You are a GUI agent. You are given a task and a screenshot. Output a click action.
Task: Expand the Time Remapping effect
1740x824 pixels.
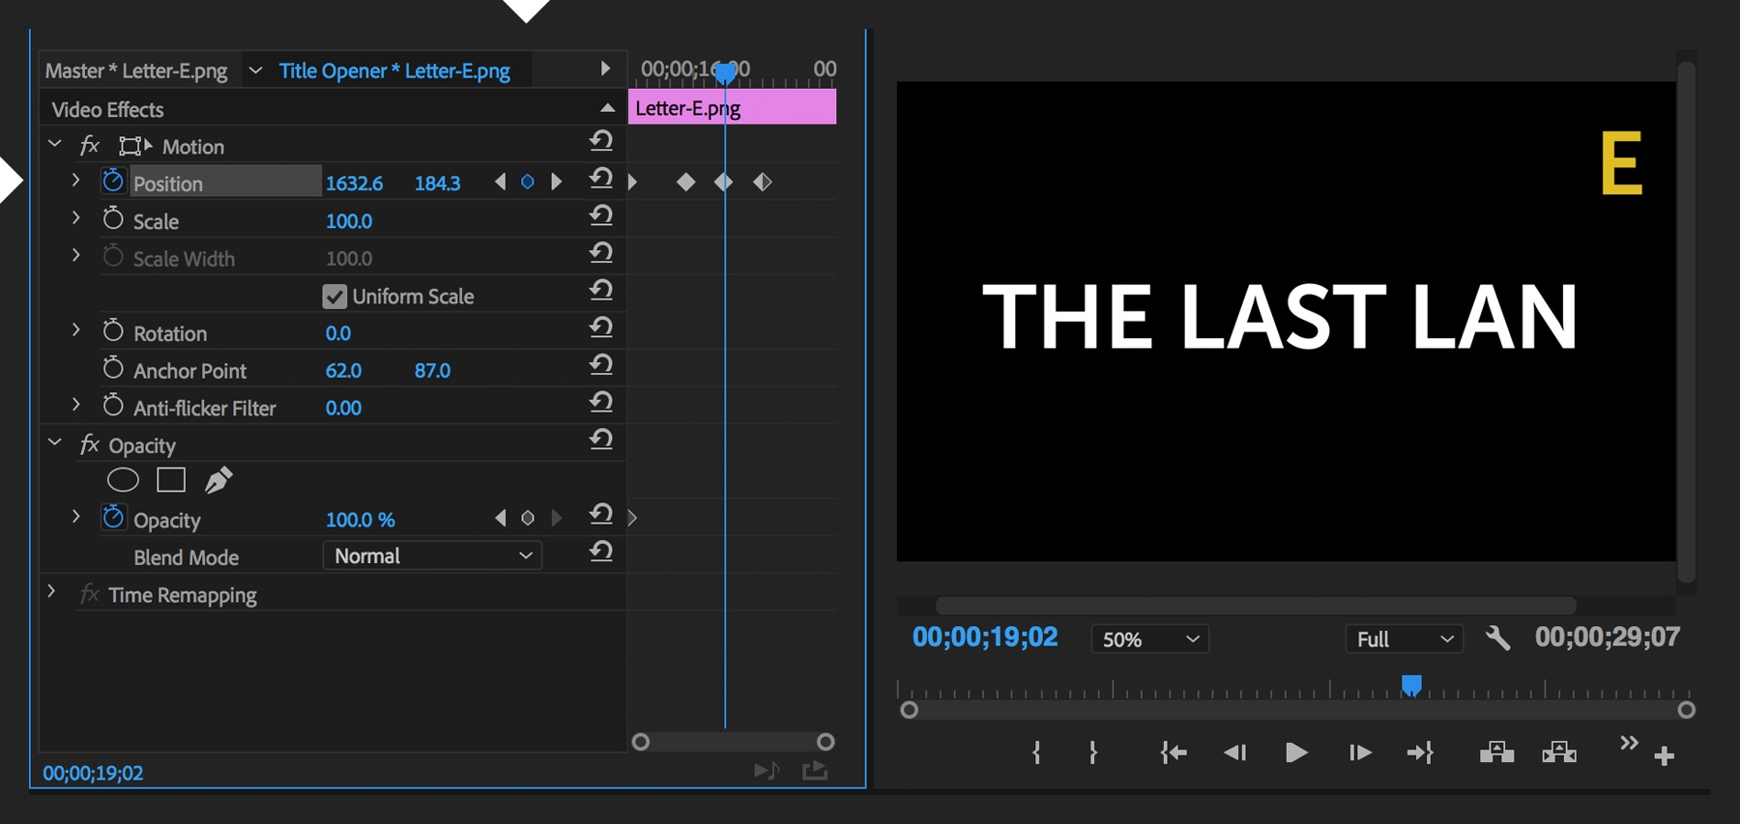52,591
